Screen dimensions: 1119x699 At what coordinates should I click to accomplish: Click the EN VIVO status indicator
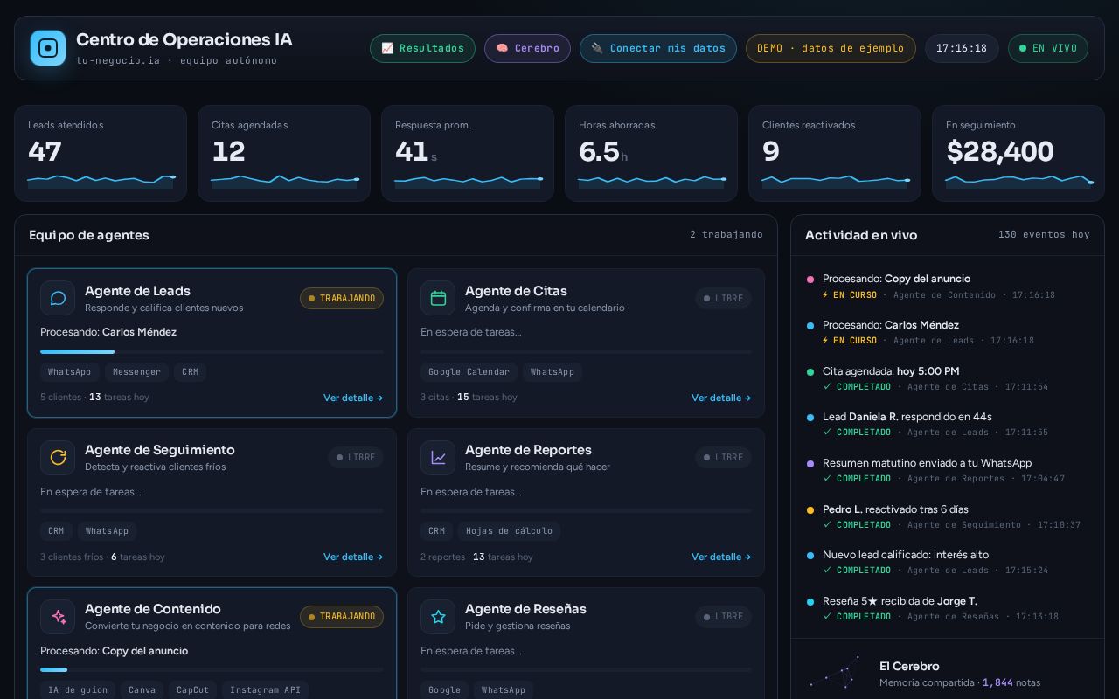click(x=1048, y=48)
